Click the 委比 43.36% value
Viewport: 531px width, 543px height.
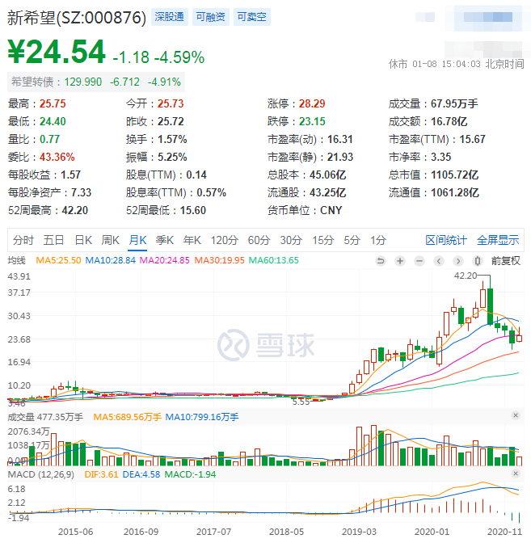tap(57, 158)
